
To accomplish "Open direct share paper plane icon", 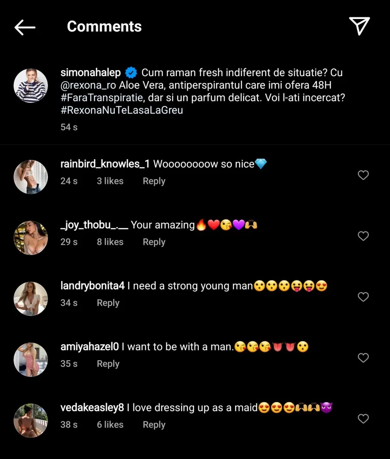I will (359, 26).
